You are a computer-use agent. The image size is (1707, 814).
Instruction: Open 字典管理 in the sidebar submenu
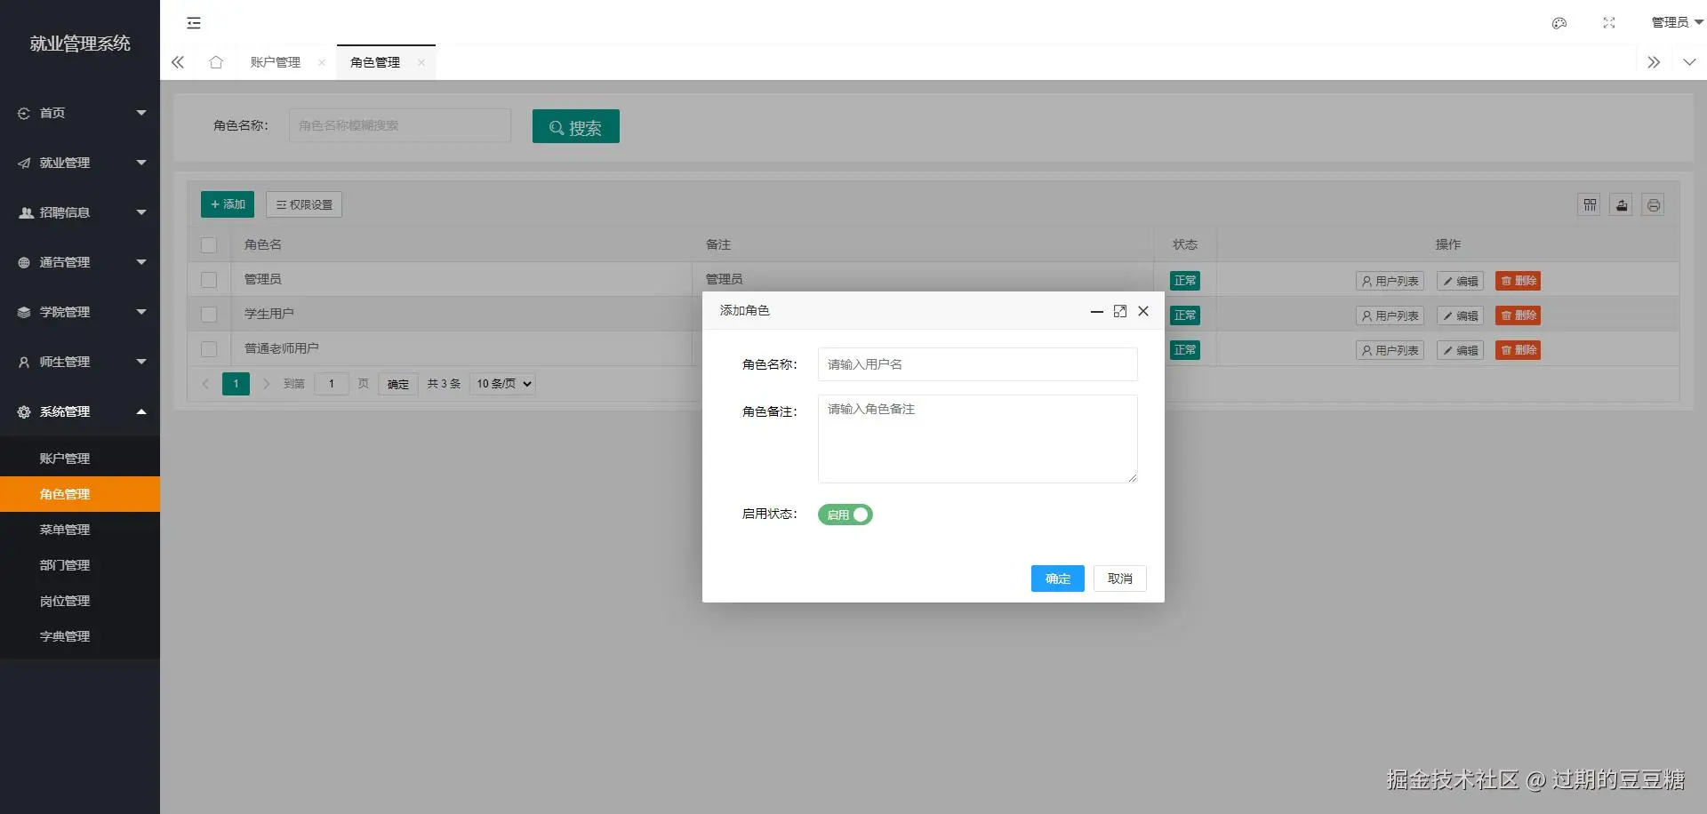[x=80, y=636]
